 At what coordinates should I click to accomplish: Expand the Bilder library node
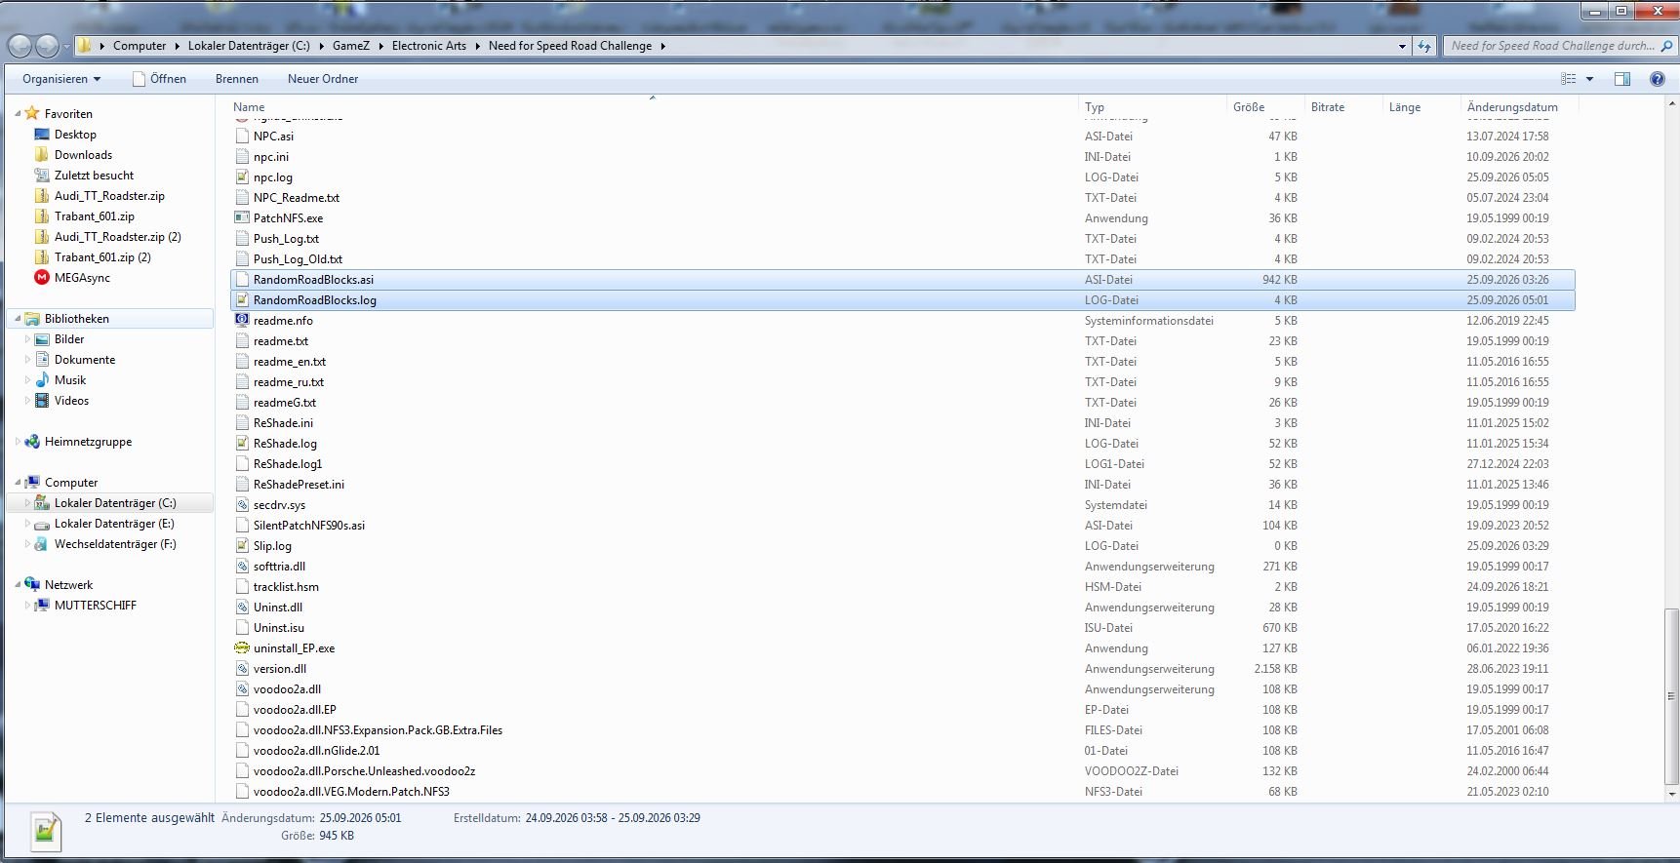(x=27, y=339)
